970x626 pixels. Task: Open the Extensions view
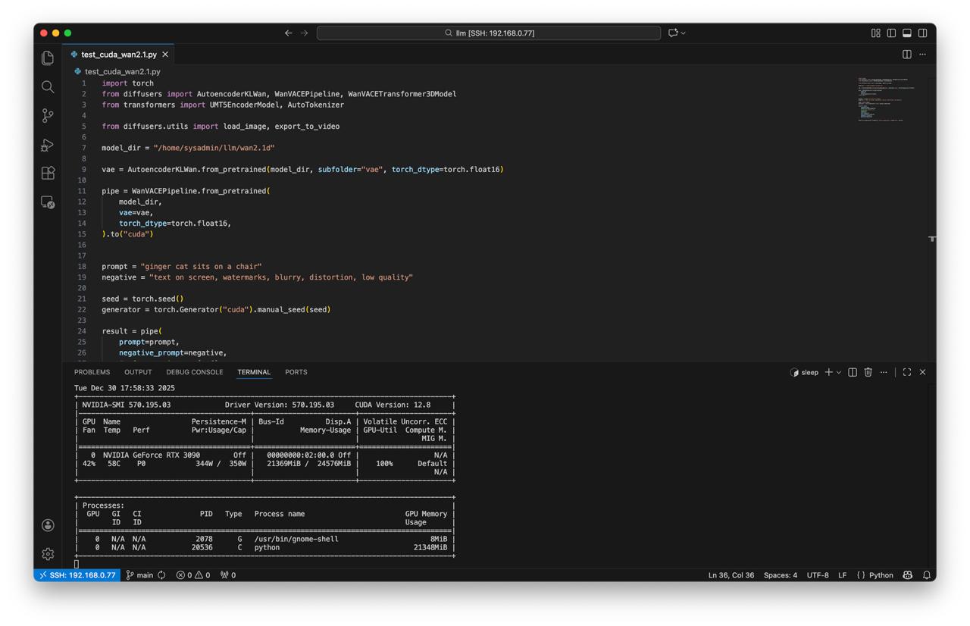[48, 173]
